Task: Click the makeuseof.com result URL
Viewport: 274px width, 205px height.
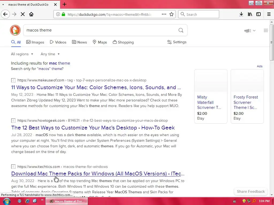Action: 82,80
